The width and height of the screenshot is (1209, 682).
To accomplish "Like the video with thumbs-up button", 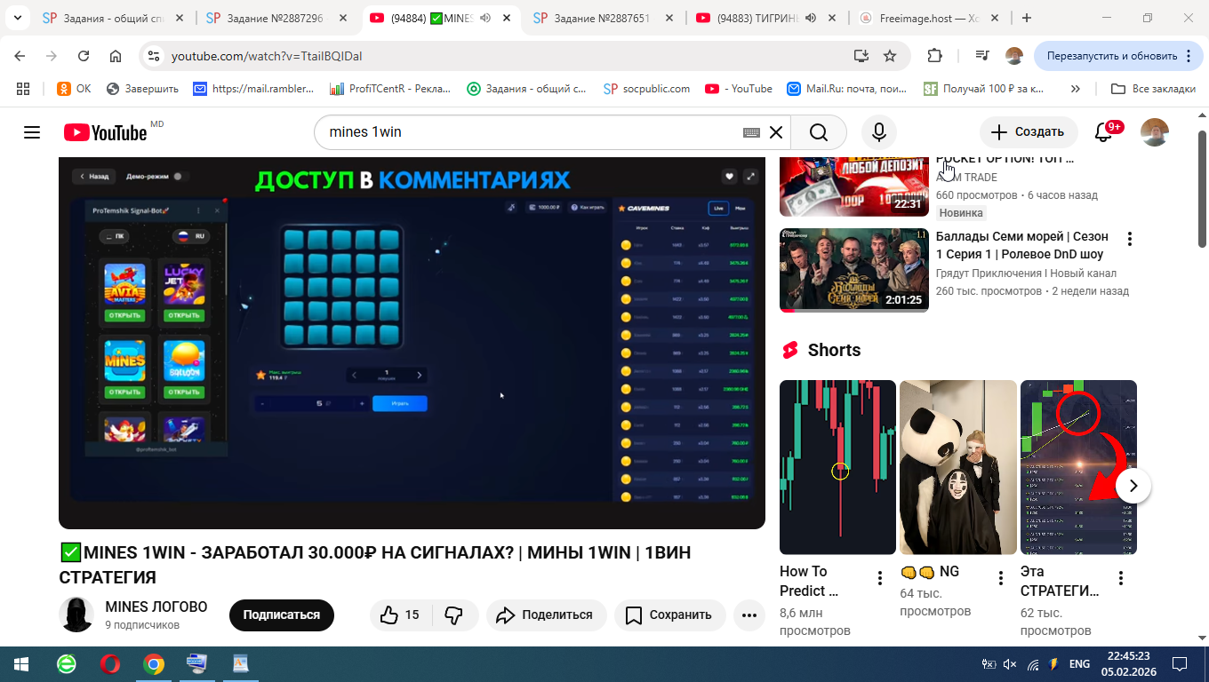I will [x=400, y=615].
